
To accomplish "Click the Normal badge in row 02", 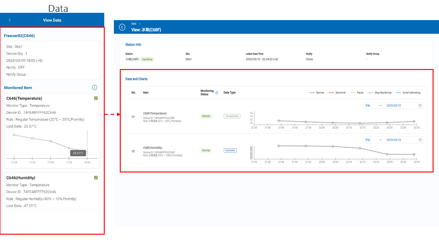I will pos(206,150).
